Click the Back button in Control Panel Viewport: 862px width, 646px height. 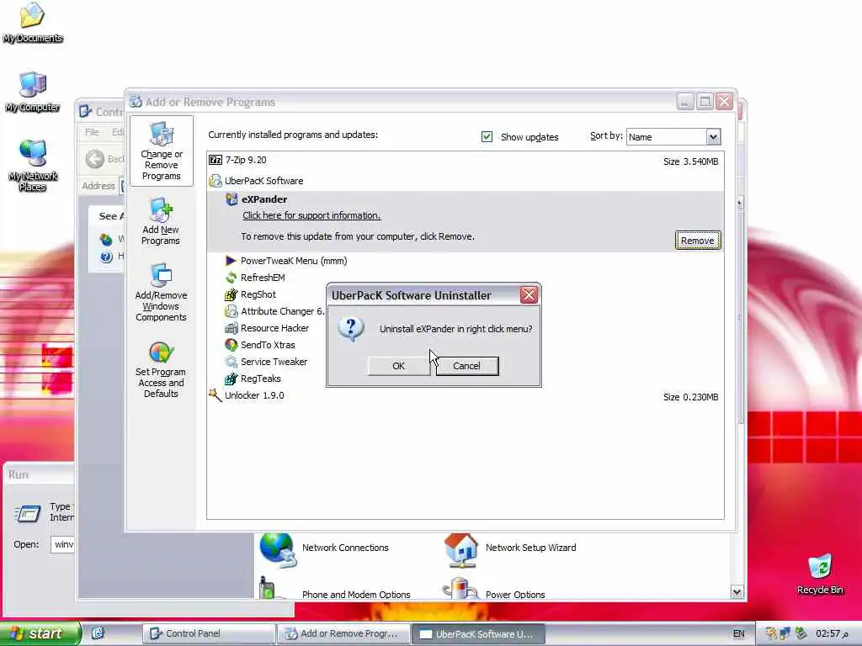104,159
